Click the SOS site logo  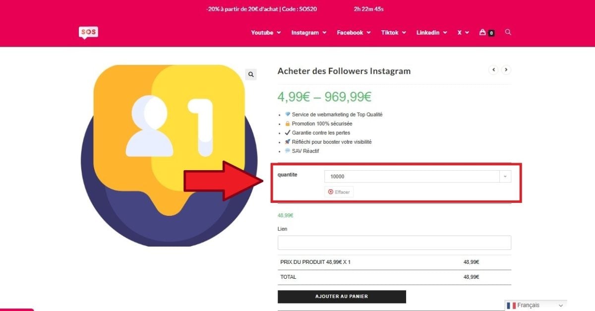pyautogui.click(x=88, y=32)
